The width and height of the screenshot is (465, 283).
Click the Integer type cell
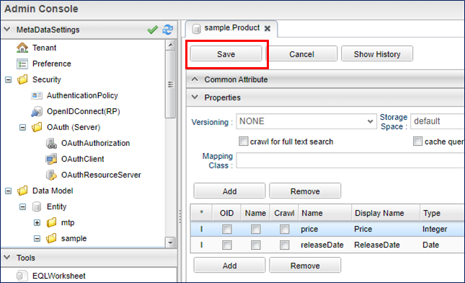click(x=435, y=230)
